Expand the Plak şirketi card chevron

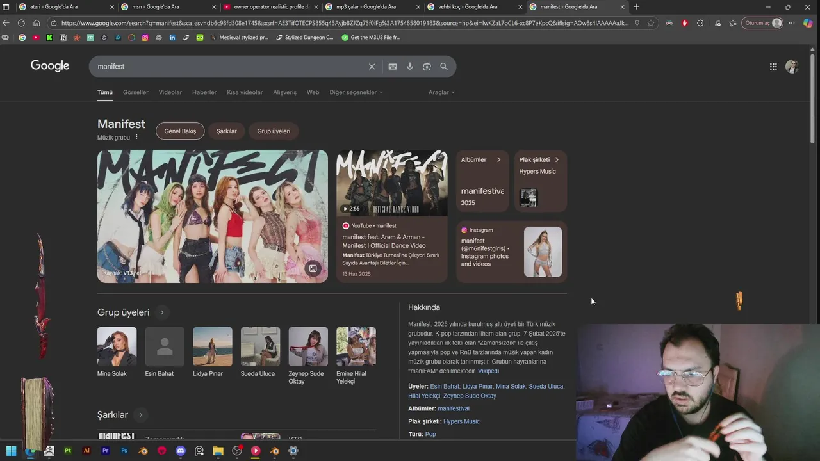pos(557,159)
